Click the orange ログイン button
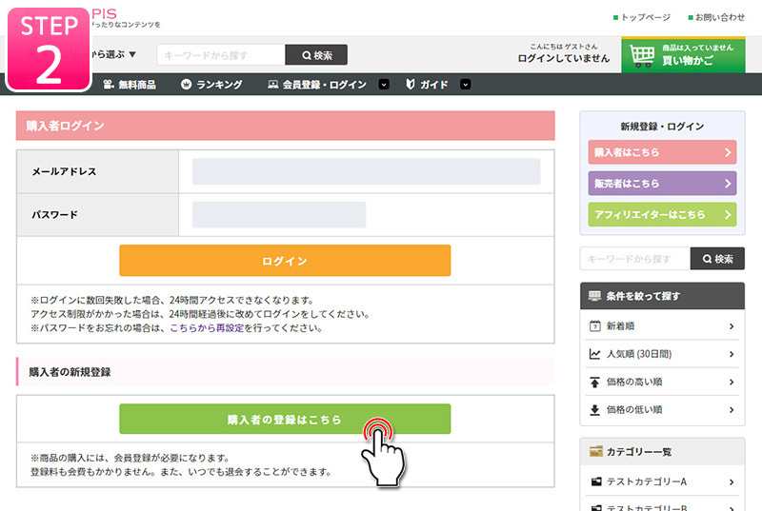Viewport: 762px width, 511px height. click(285, 261)
